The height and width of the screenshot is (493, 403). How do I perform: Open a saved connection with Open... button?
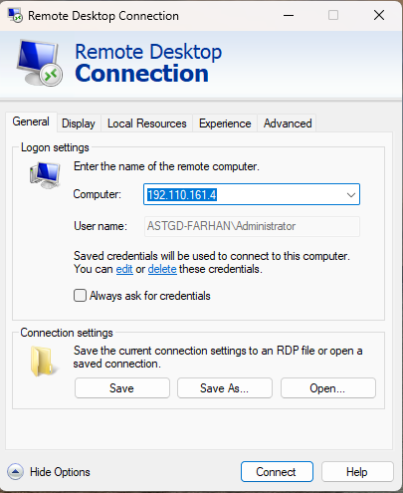coord(328,387)
